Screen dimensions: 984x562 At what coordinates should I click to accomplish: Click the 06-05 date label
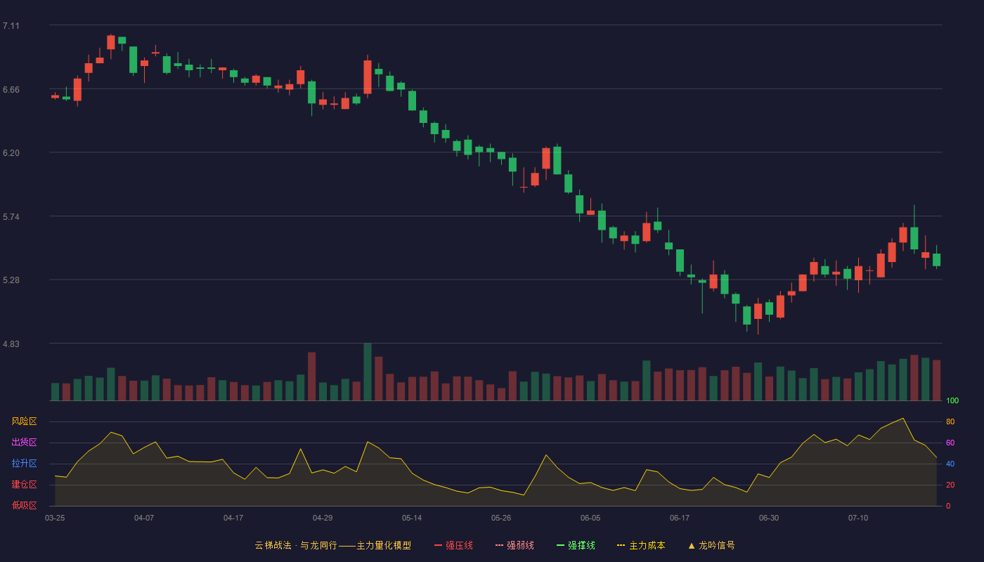(590, 518)
